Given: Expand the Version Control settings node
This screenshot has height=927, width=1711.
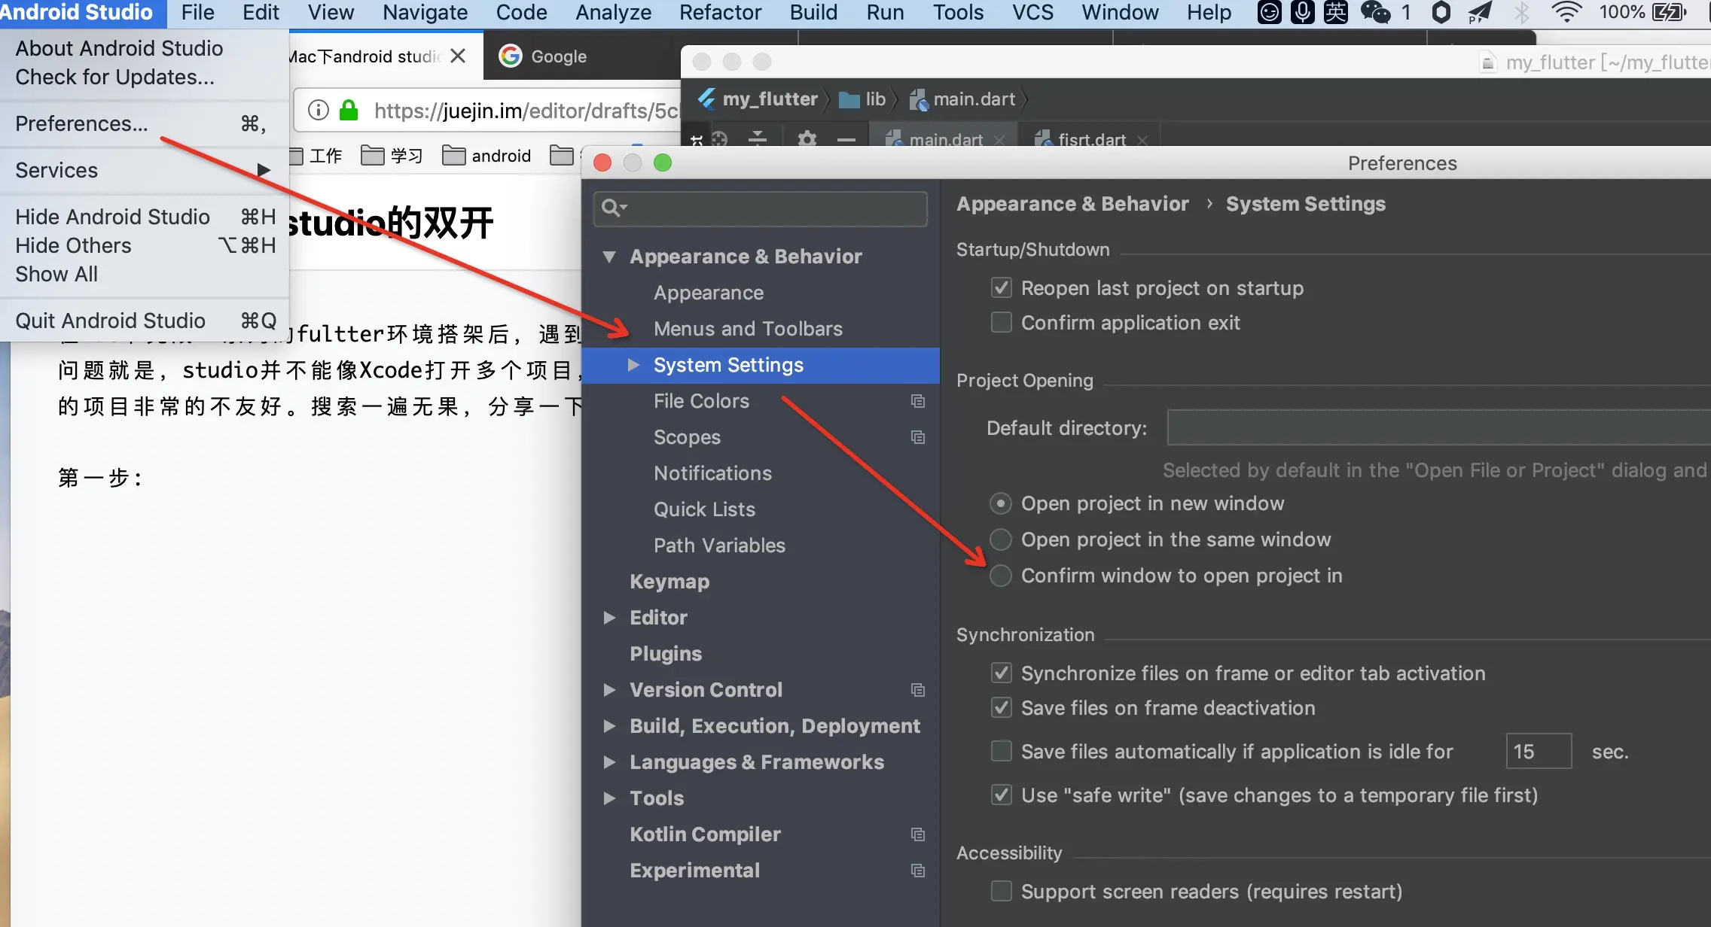Looking at the screenshot, I should (609, 690).
